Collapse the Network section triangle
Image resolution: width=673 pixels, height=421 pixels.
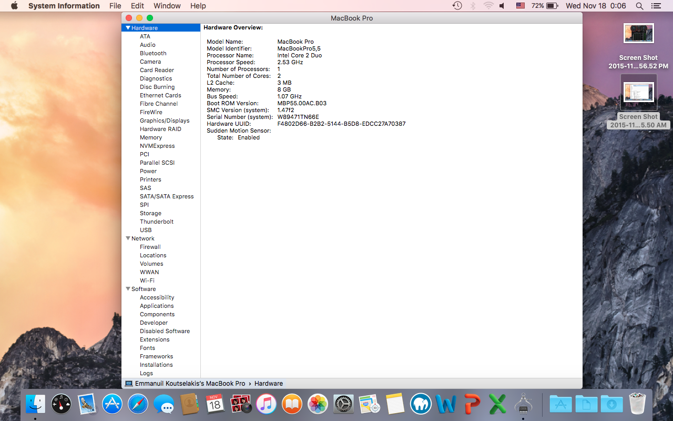point(128,238)
